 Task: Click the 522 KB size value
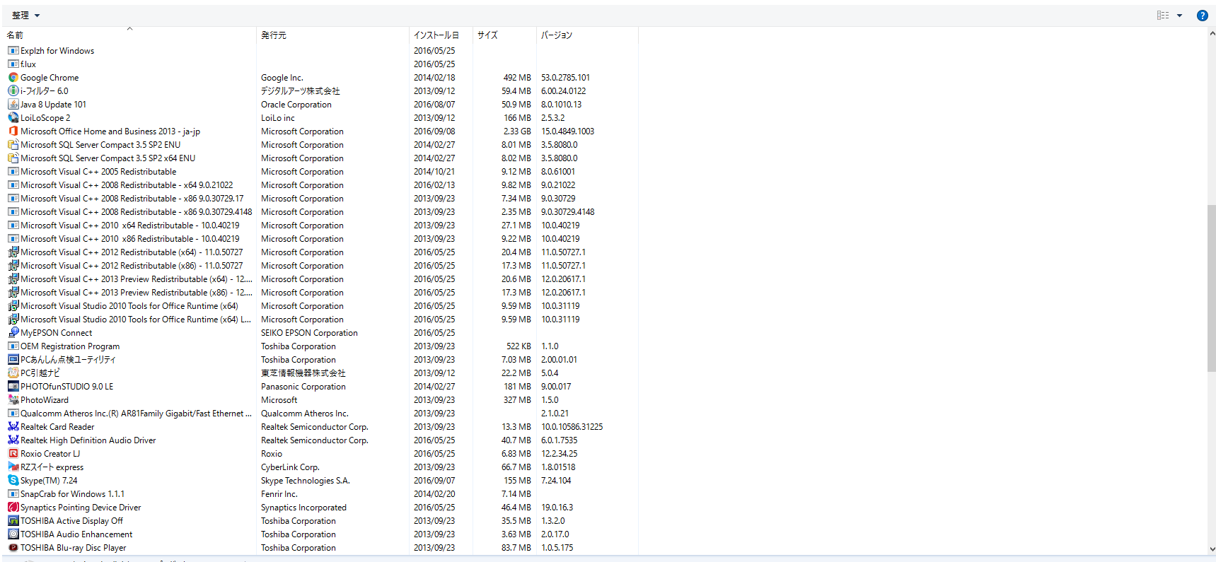[519, 346]
